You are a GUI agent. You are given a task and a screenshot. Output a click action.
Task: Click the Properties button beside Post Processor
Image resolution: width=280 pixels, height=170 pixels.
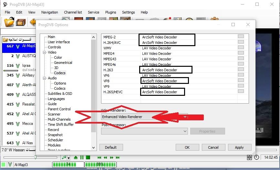tap(207, 131)
